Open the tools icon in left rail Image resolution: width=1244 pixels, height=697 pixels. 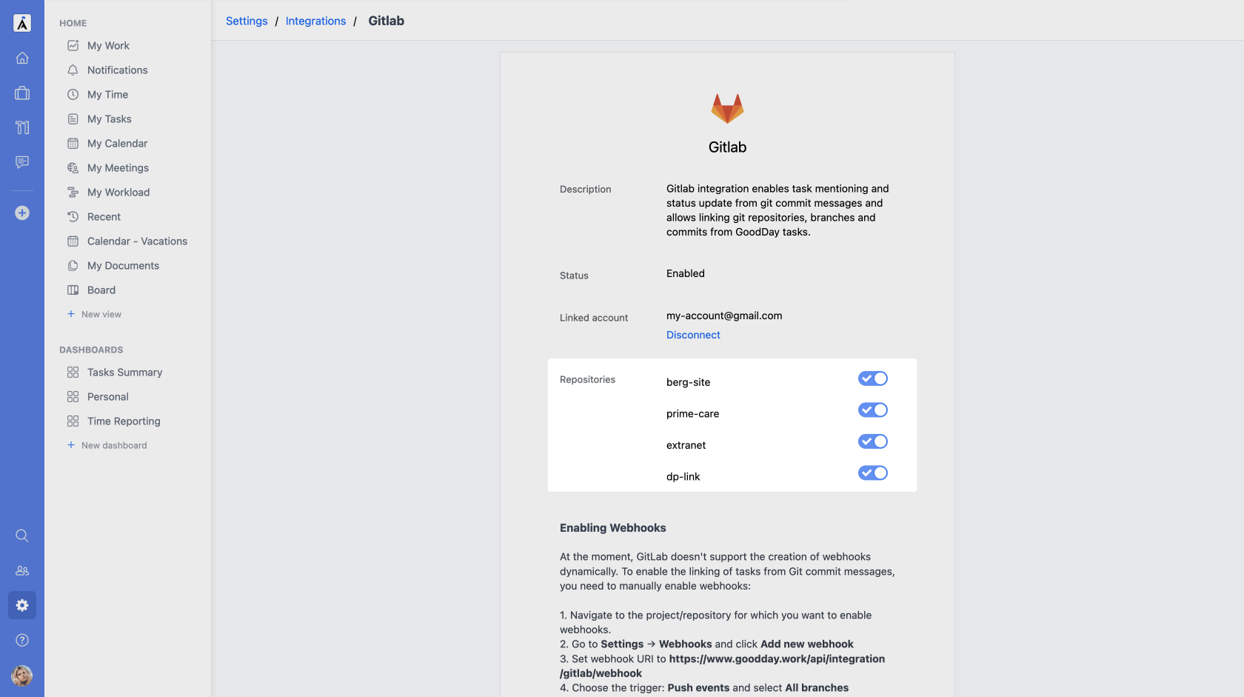point(22,127)
